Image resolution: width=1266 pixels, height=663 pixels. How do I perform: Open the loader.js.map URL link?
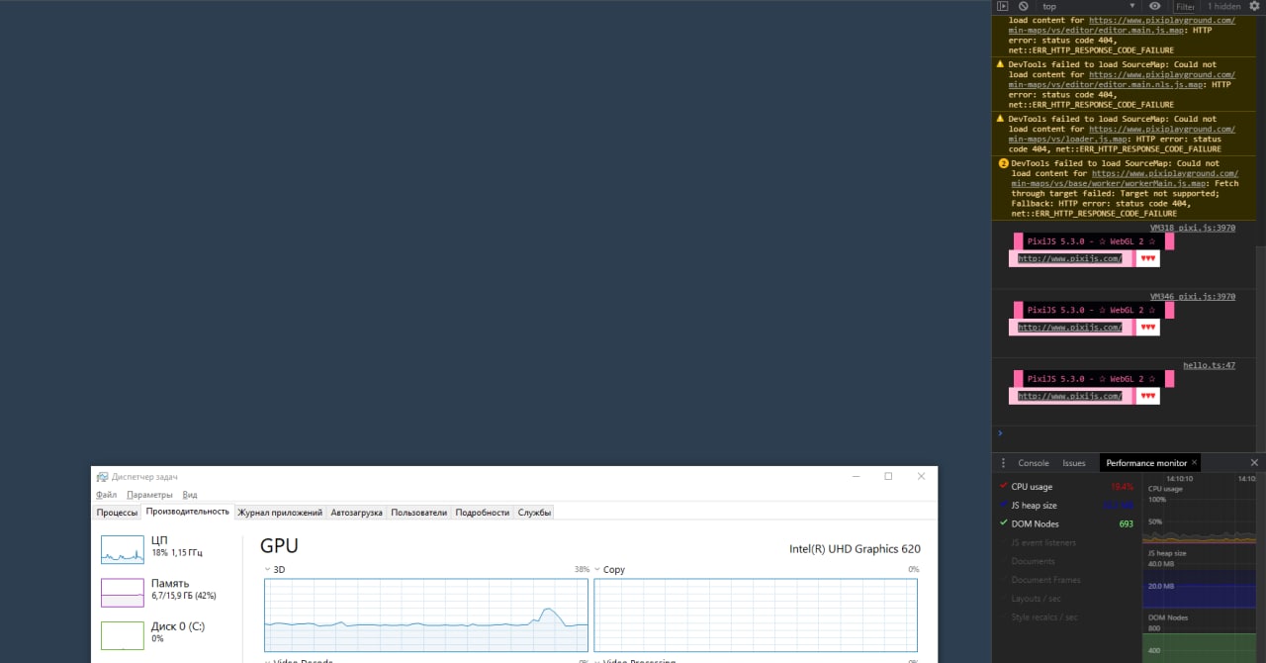point(1122,134)
